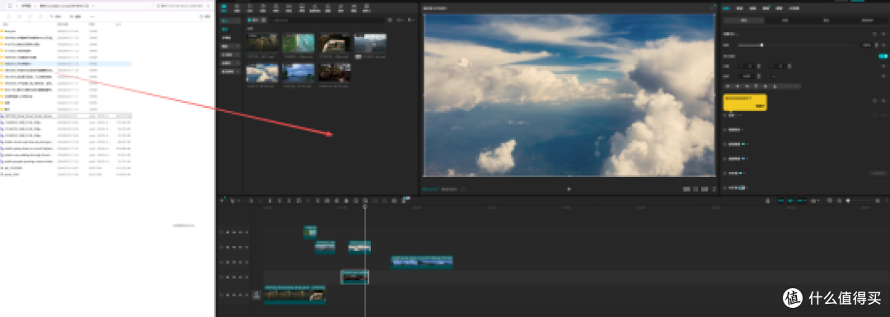Select the outlined cloud clip on the timeline
Image resolution: width=890 pixels, height=317 pixels.
pos(354,277)
